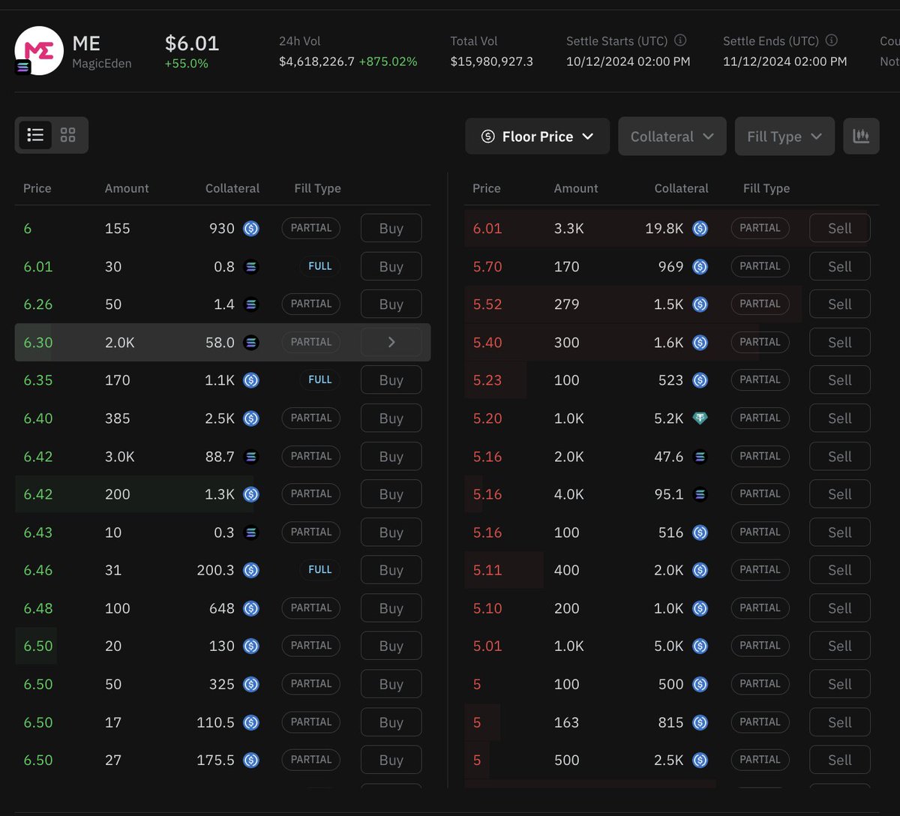
Task: Click Buy on the 6.40 order row
Action: coord(391,418)
